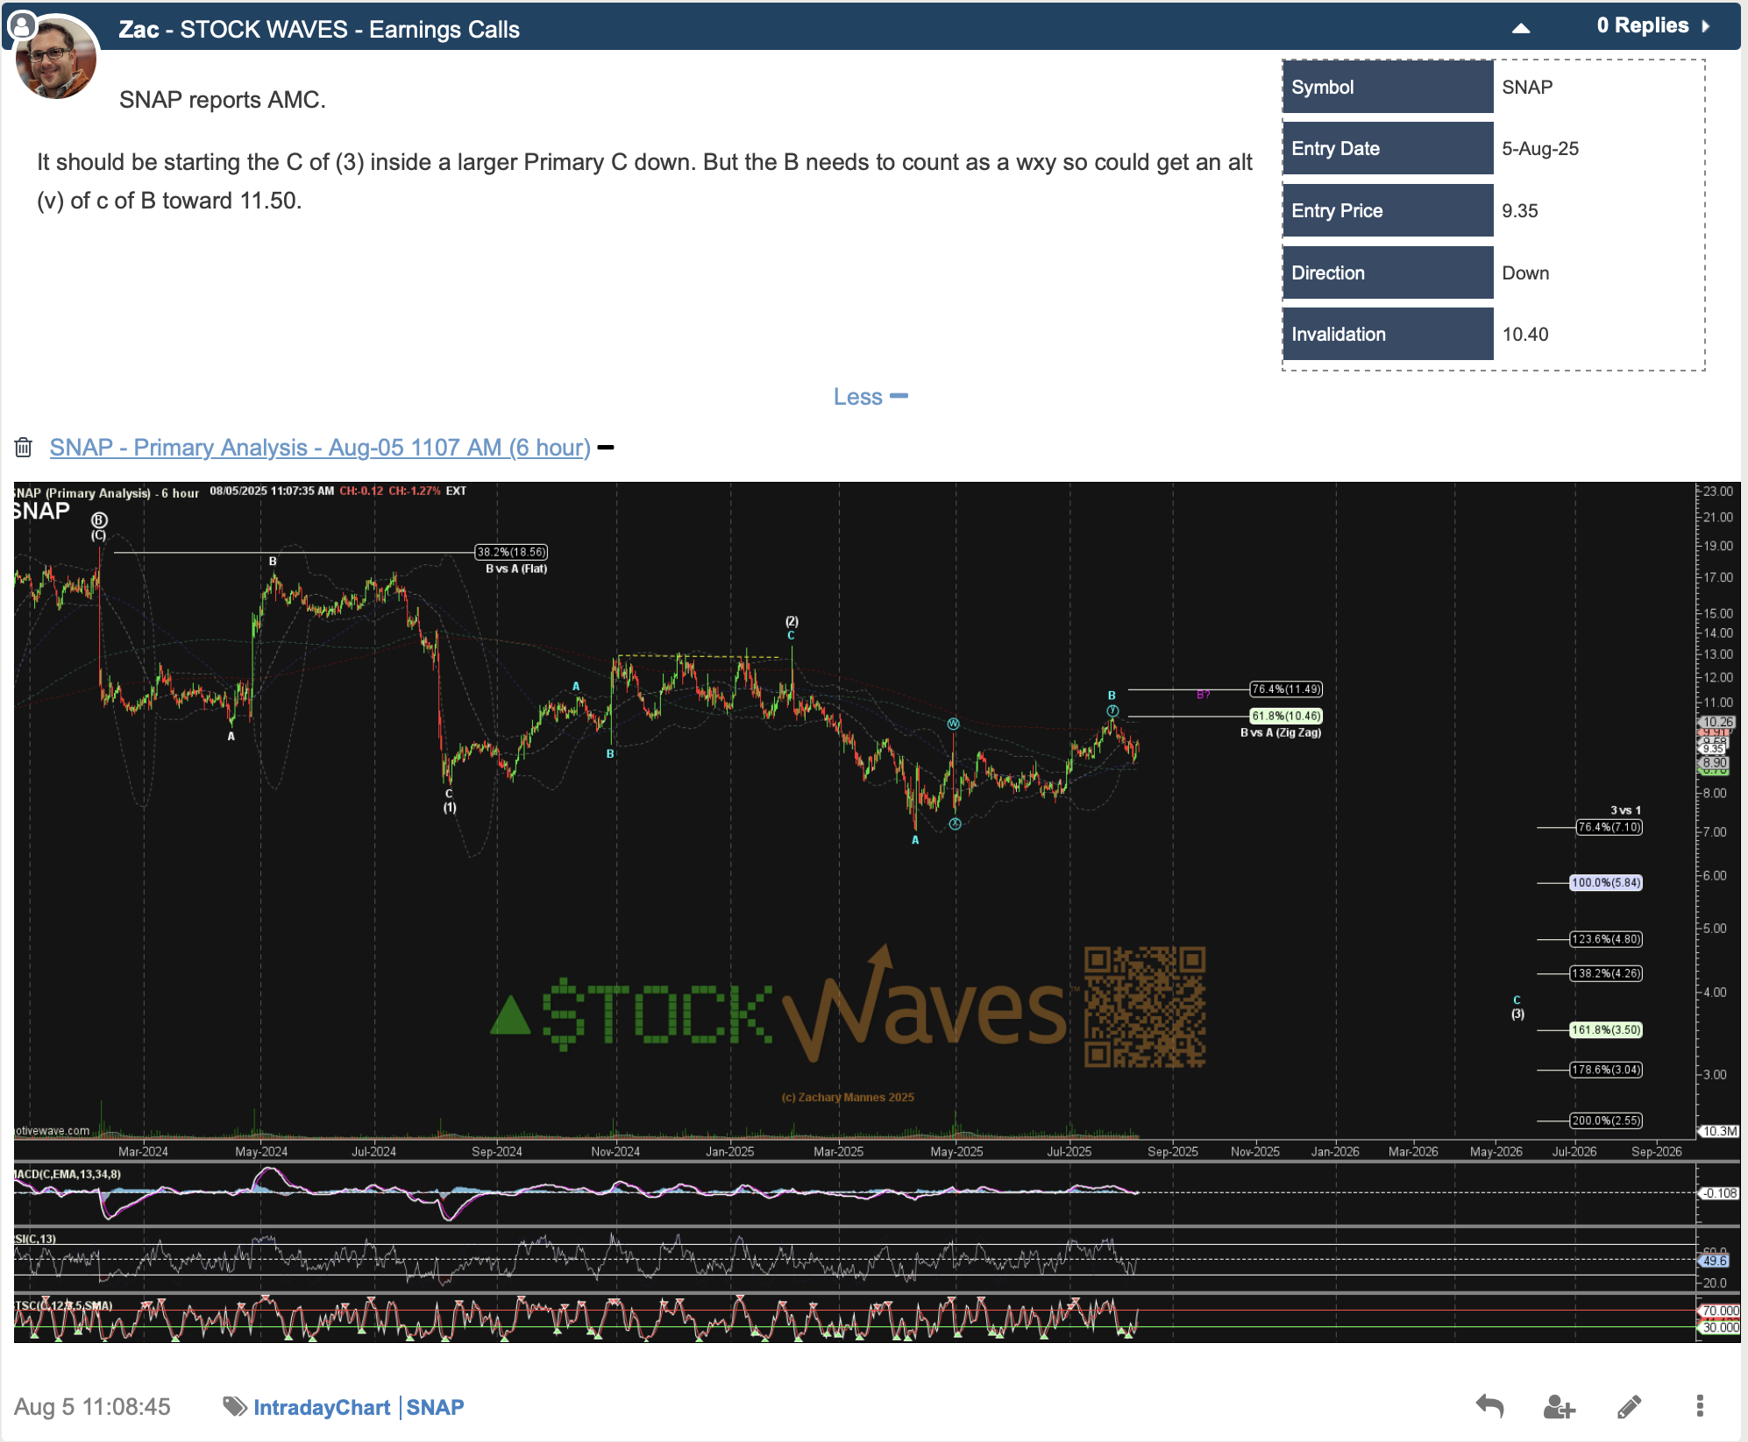Click the Invalidation value 10.40

(1525, 334)
